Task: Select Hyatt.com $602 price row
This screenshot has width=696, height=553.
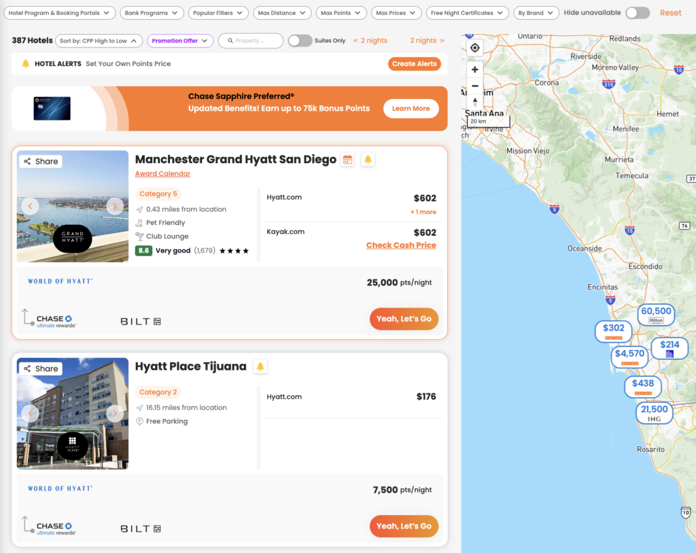Action: coord(351,204)
